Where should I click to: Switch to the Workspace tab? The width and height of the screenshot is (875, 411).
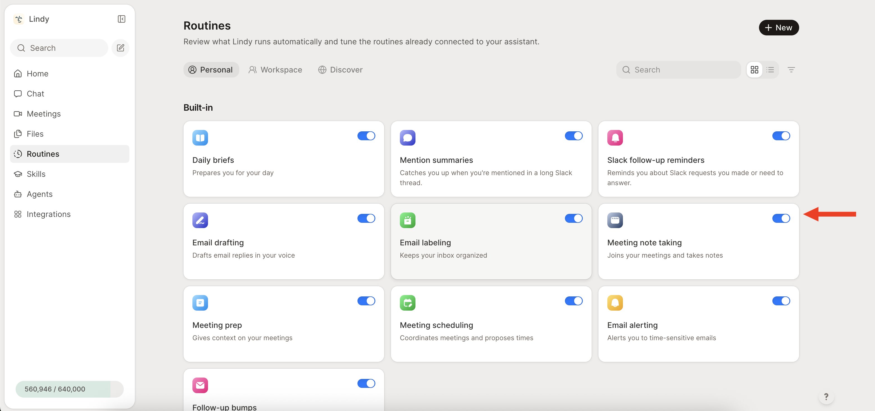275,70
